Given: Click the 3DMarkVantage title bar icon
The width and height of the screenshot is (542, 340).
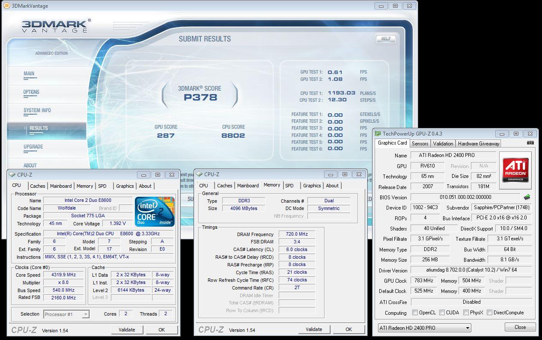Looking at the screenshot, I should click(6, 6).
